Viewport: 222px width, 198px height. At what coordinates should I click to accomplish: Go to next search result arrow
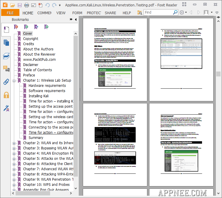[199, 12]
